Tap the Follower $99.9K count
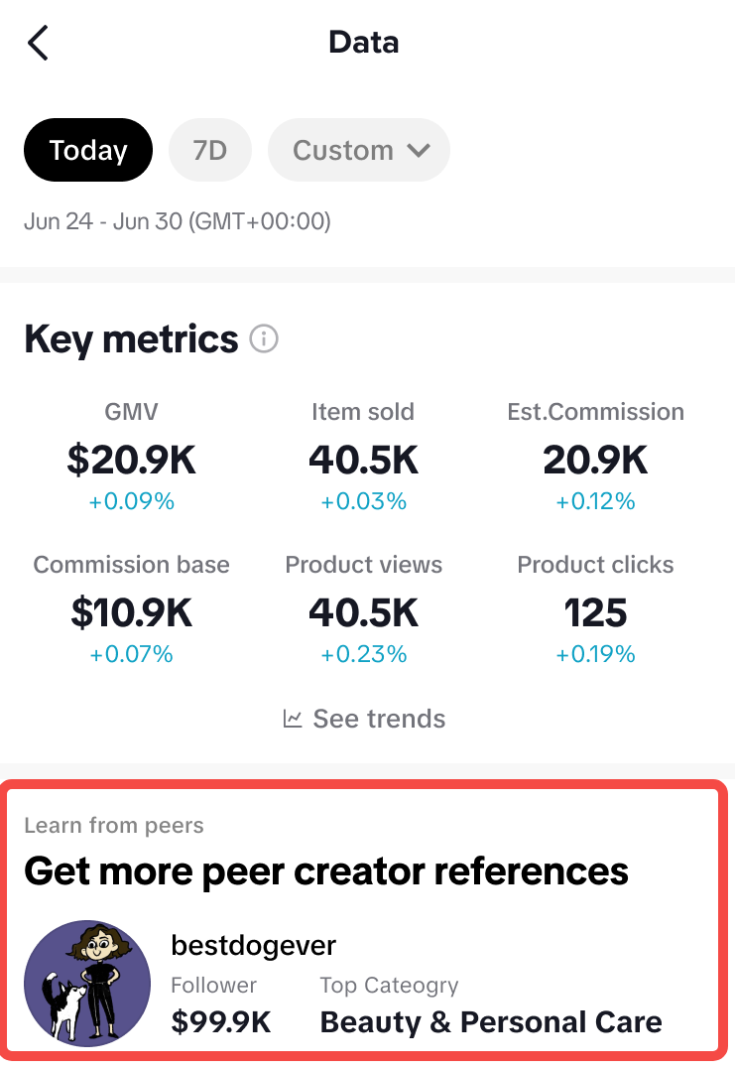This screenshot has height=1069, width=735. point(220,1021)
